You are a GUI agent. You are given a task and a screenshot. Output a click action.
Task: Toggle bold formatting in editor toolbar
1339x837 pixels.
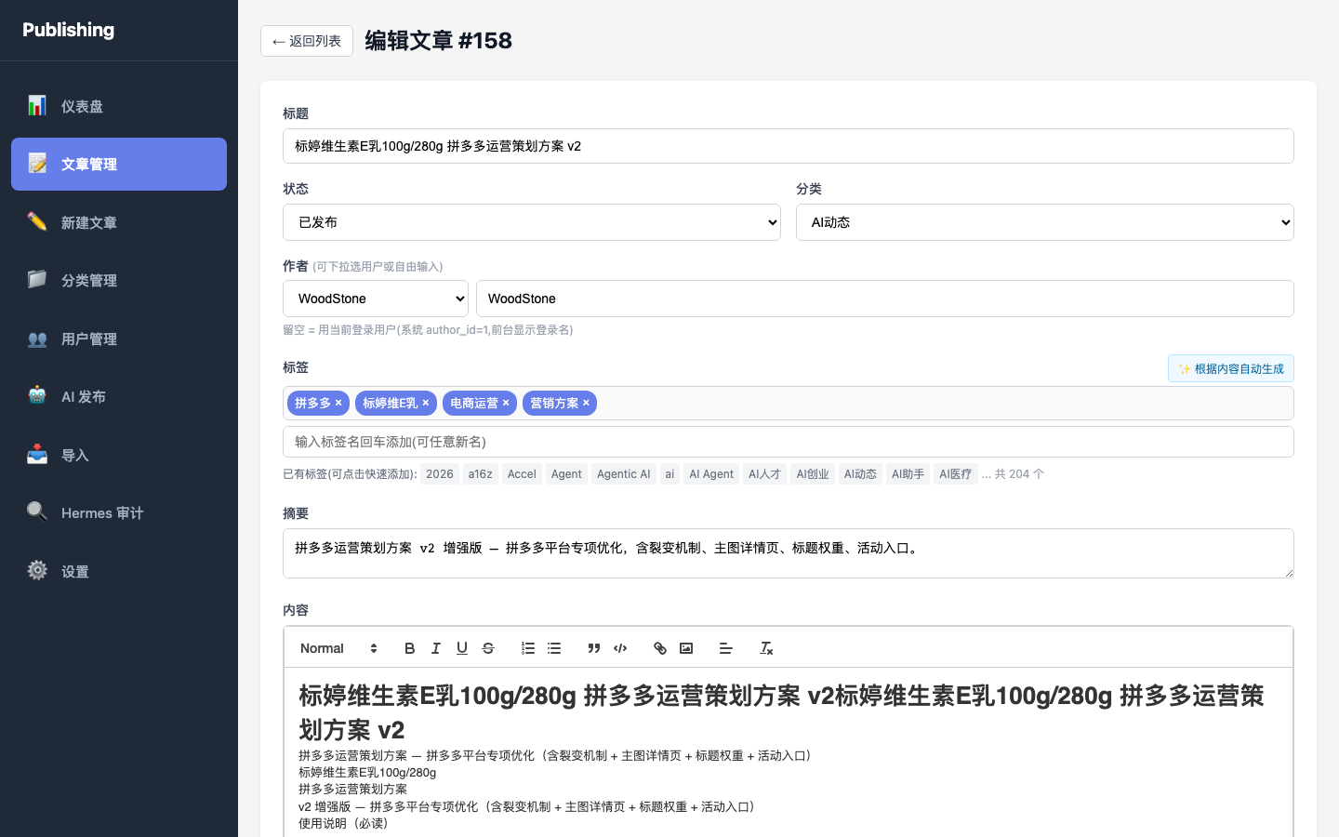point(409,648)
